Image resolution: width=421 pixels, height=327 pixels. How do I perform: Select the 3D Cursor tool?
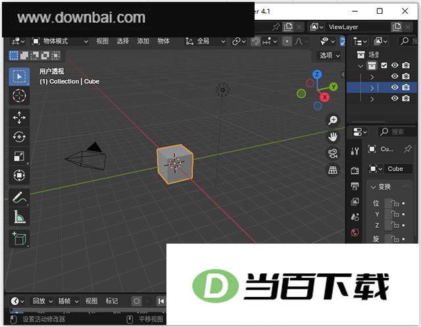pyautogui.click(x=19, y=96)
